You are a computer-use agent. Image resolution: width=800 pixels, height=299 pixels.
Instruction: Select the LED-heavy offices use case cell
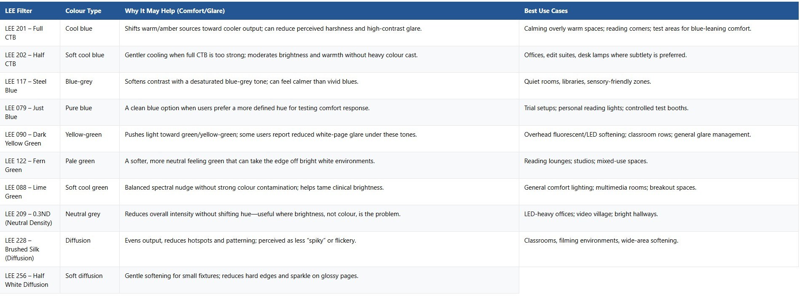[591, 214]
